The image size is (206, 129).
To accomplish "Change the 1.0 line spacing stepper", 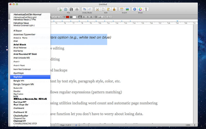I will [x=104, y=17].
